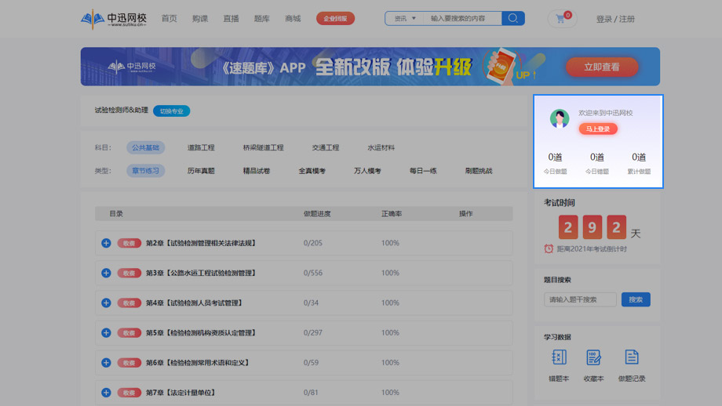
Task: Expand chapter 2 试验检测管理相关法律法规
Action: tap(106, 243)
